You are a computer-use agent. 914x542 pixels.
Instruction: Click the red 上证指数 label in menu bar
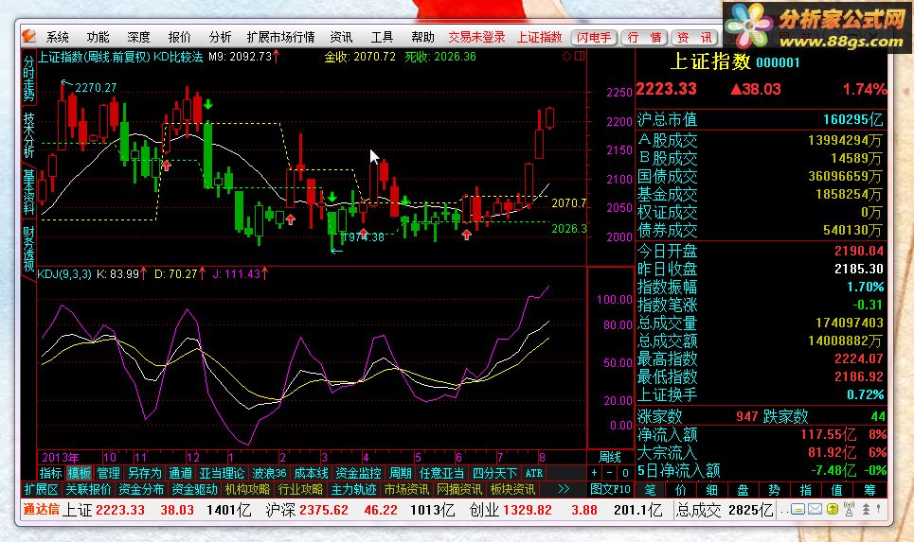tap(539, 37)
